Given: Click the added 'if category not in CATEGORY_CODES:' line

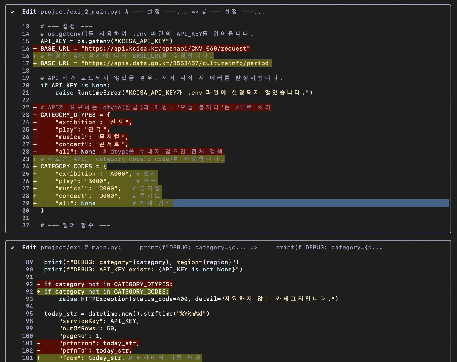Looking at the screenshot, I should (103, 292).
